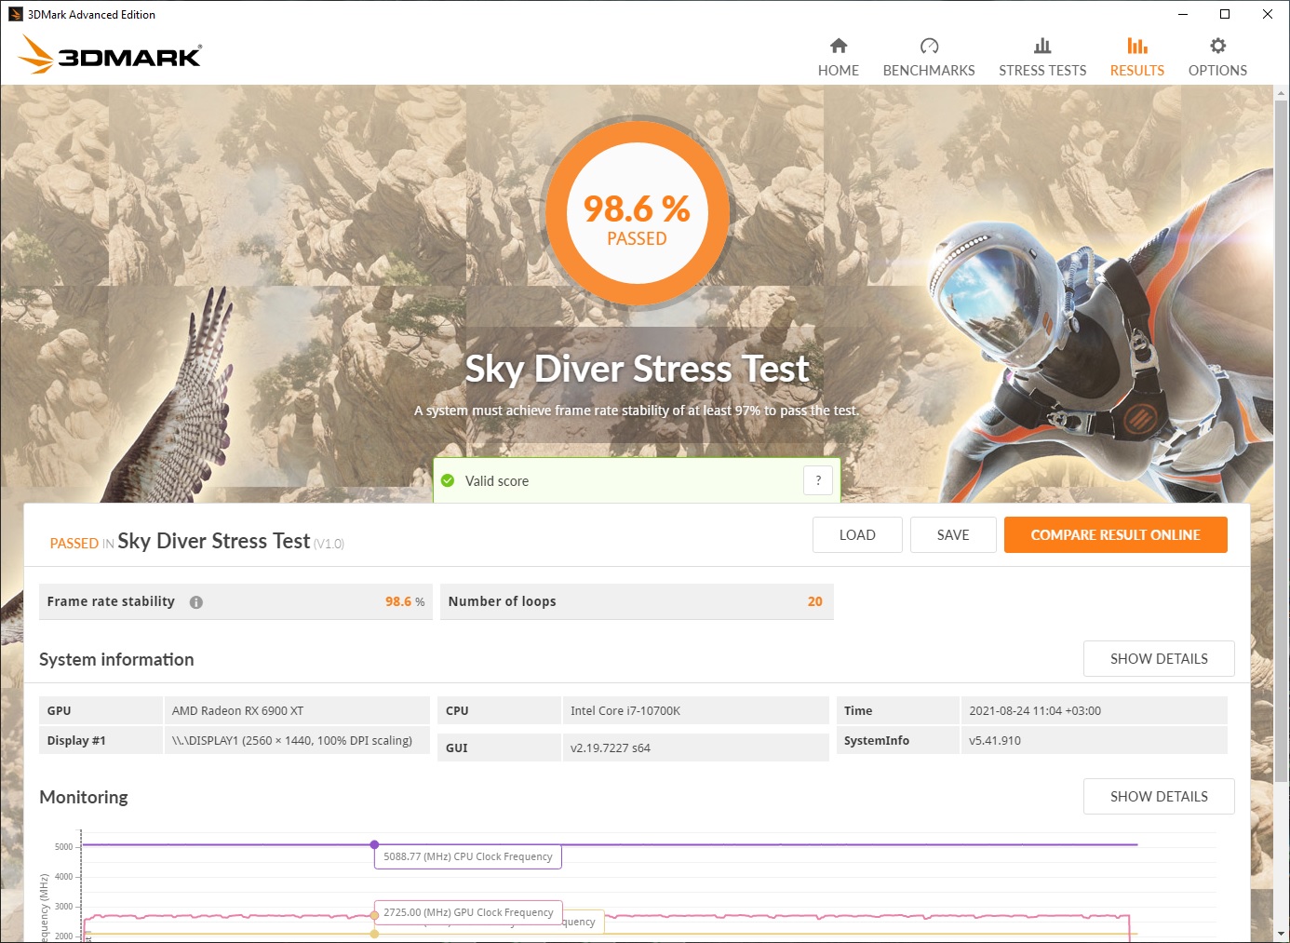1290x943 pixels.
Task: Click the Number of loops value 20
Action: [x=815, y=601]
